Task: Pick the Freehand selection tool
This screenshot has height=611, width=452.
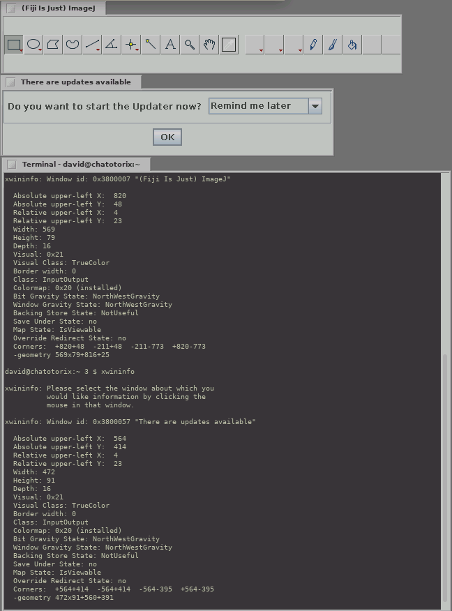Action: pos(73,45)
